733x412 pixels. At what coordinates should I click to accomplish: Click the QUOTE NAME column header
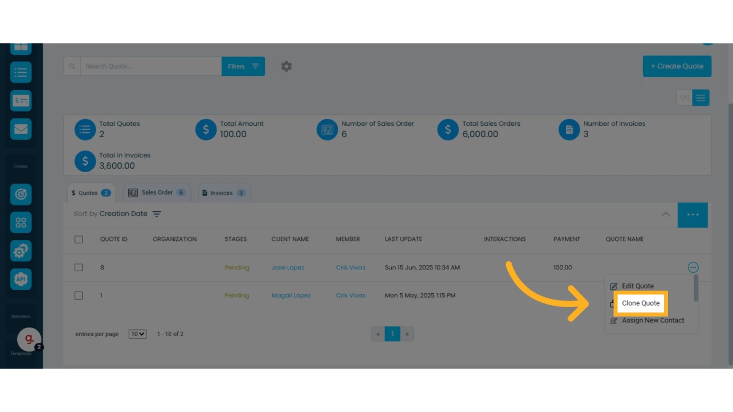tap(625, 239)
